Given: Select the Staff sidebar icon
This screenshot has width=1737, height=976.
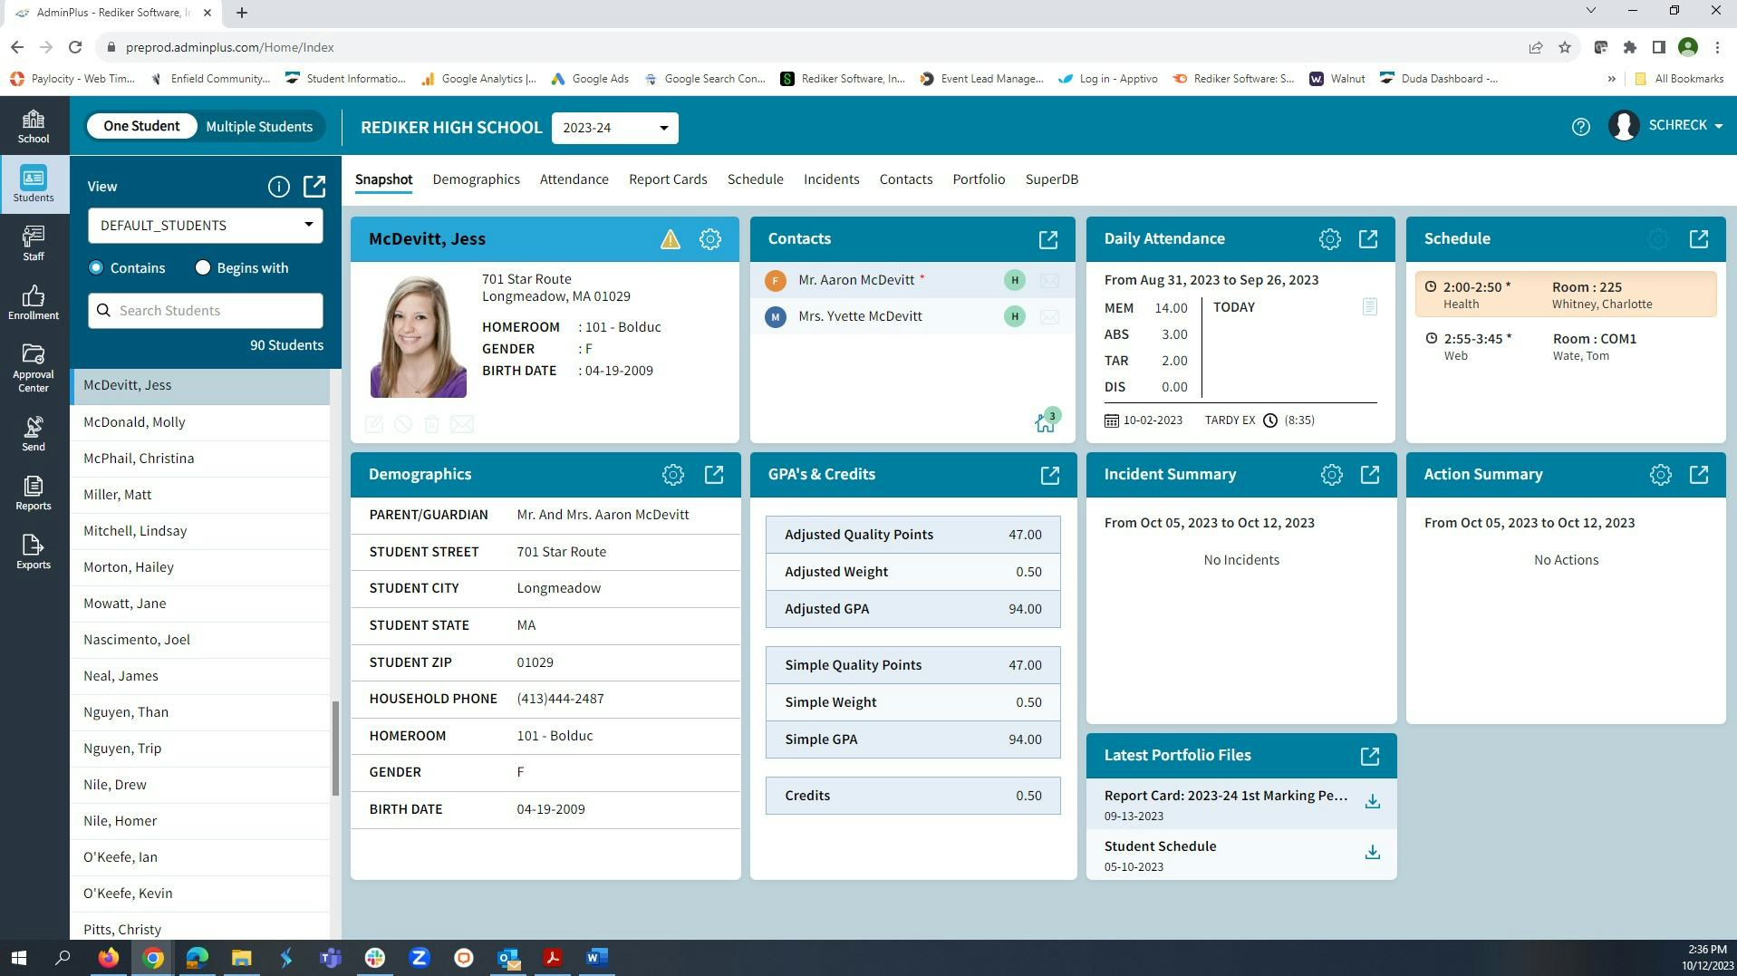Looking at the screenshot, I should 33,243.
